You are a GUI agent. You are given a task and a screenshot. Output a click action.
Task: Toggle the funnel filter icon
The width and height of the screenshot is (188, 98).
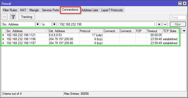coord(13,17)
